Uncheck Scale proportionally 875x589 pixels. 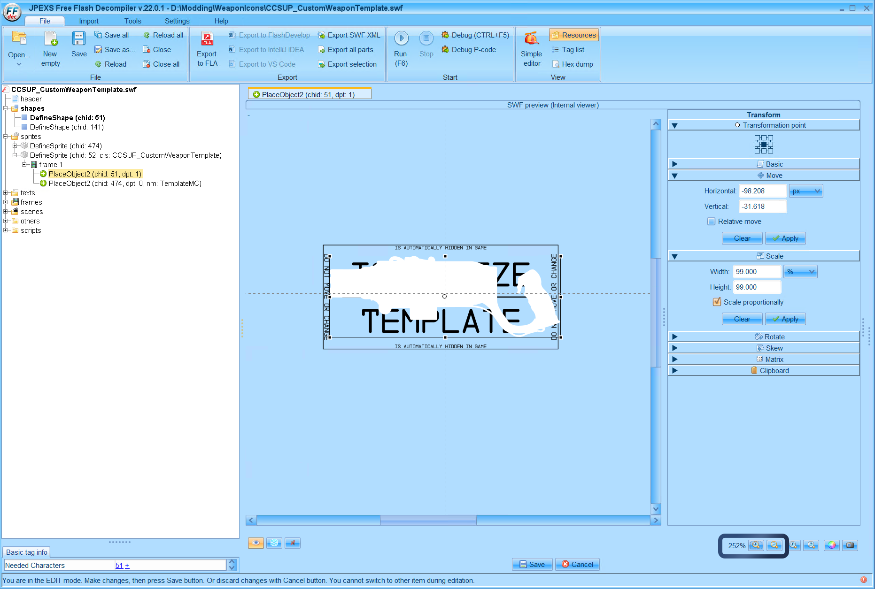pyautogui.click(x=717, y=302)
